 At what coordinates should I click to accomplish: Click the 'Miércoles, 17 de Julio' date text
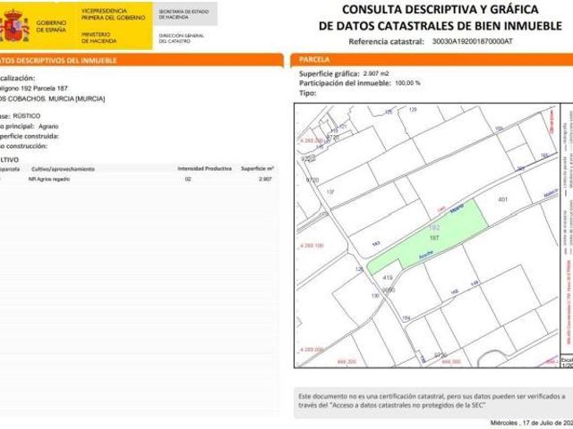pyautogui.click(x=531, y=423)
